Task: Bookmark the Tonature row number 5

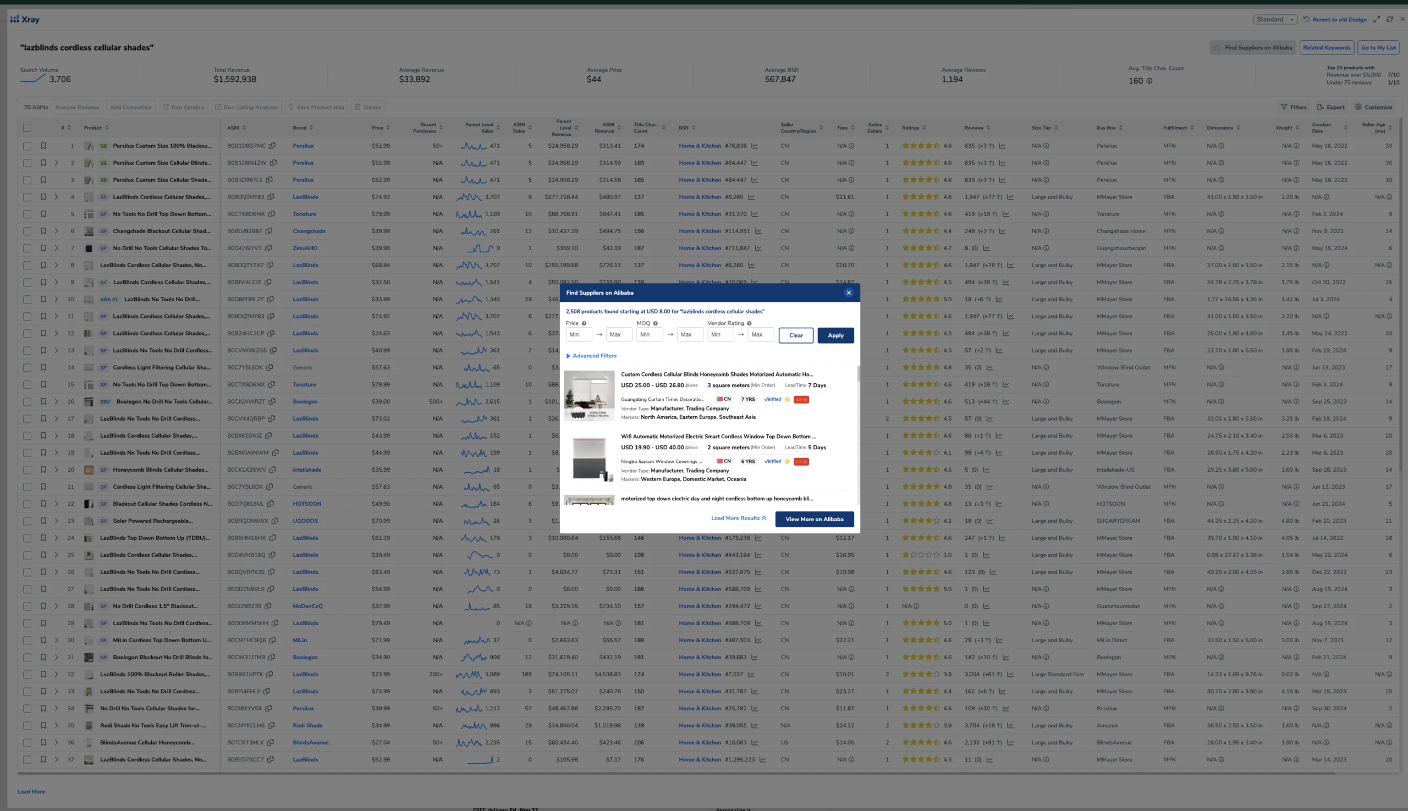Action: pos(43,214)
